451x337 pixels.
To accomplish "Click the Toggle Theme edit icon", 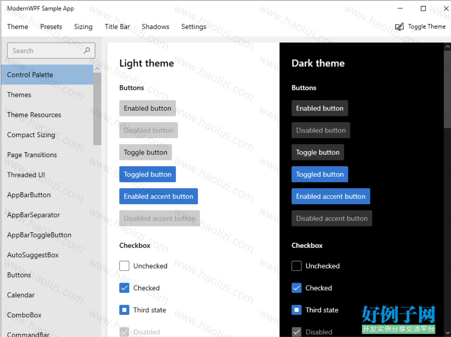I will pos(399,27).
